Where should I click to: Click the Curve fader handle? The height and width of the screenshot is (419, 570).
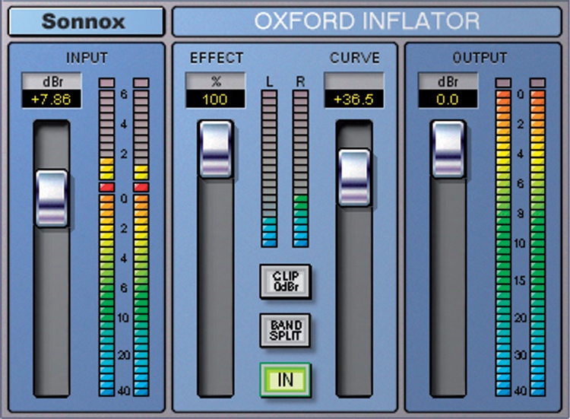click(354, 178)
